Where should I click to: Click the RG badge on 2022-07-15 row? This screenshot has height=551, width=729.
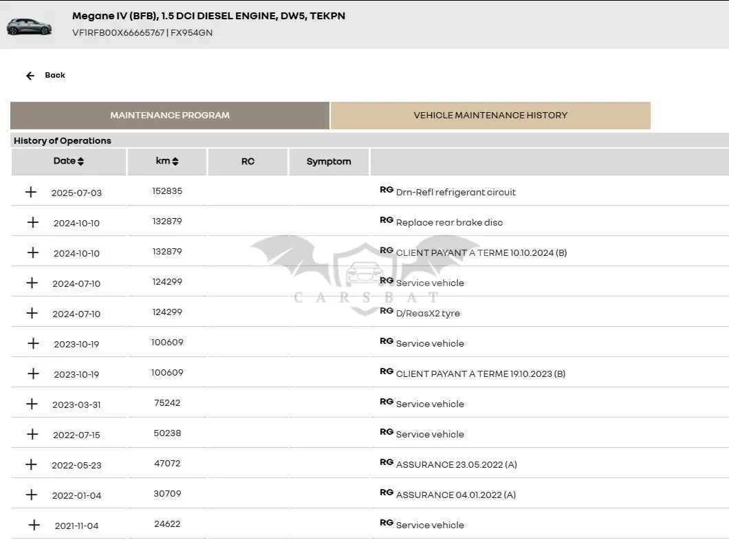[387, 431]
